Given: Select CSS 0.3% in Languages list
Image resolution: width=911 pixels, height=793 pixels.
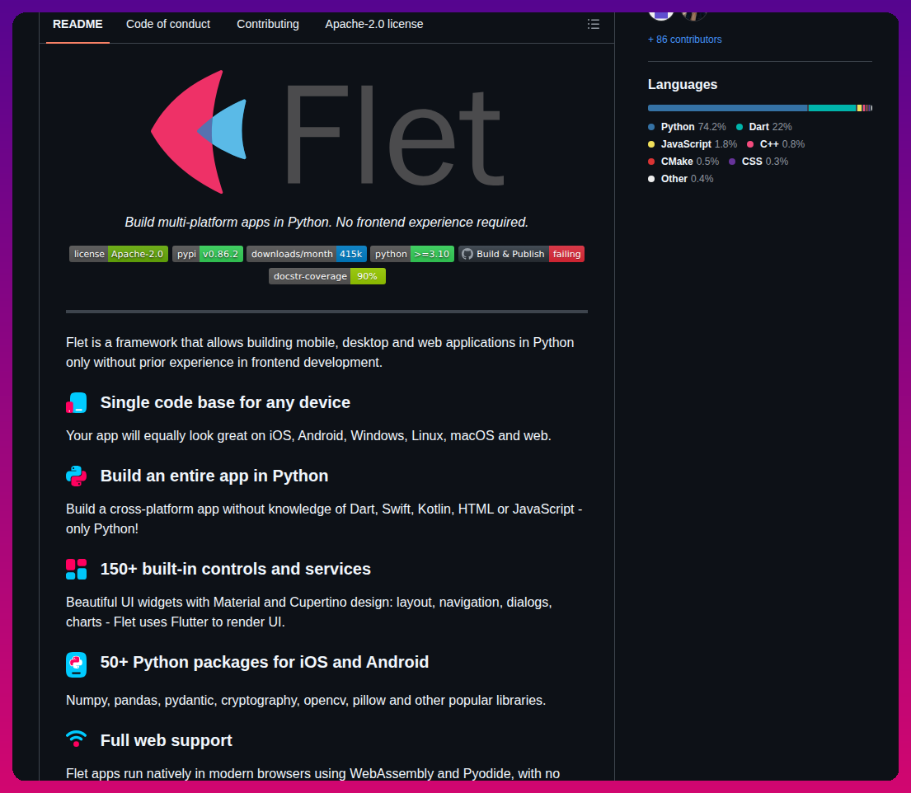Looking at the screenshot, I should tap(758, 162).
